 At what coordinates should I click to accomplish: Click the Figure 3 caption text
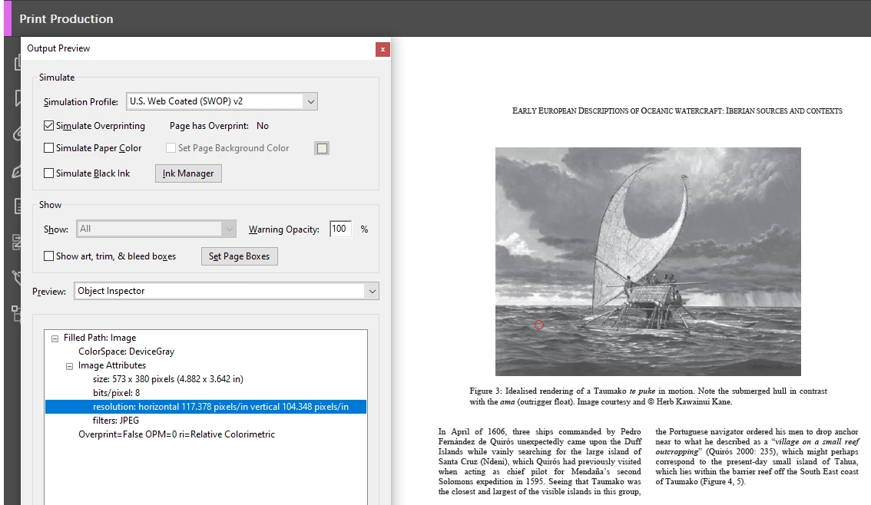648,396
